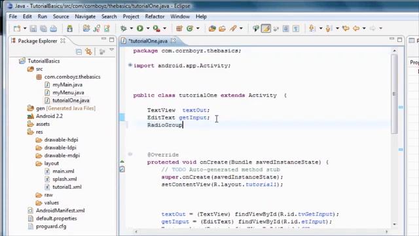
Task: Open the Package Explorer view menu triangle
Action: tap(112, 50)
